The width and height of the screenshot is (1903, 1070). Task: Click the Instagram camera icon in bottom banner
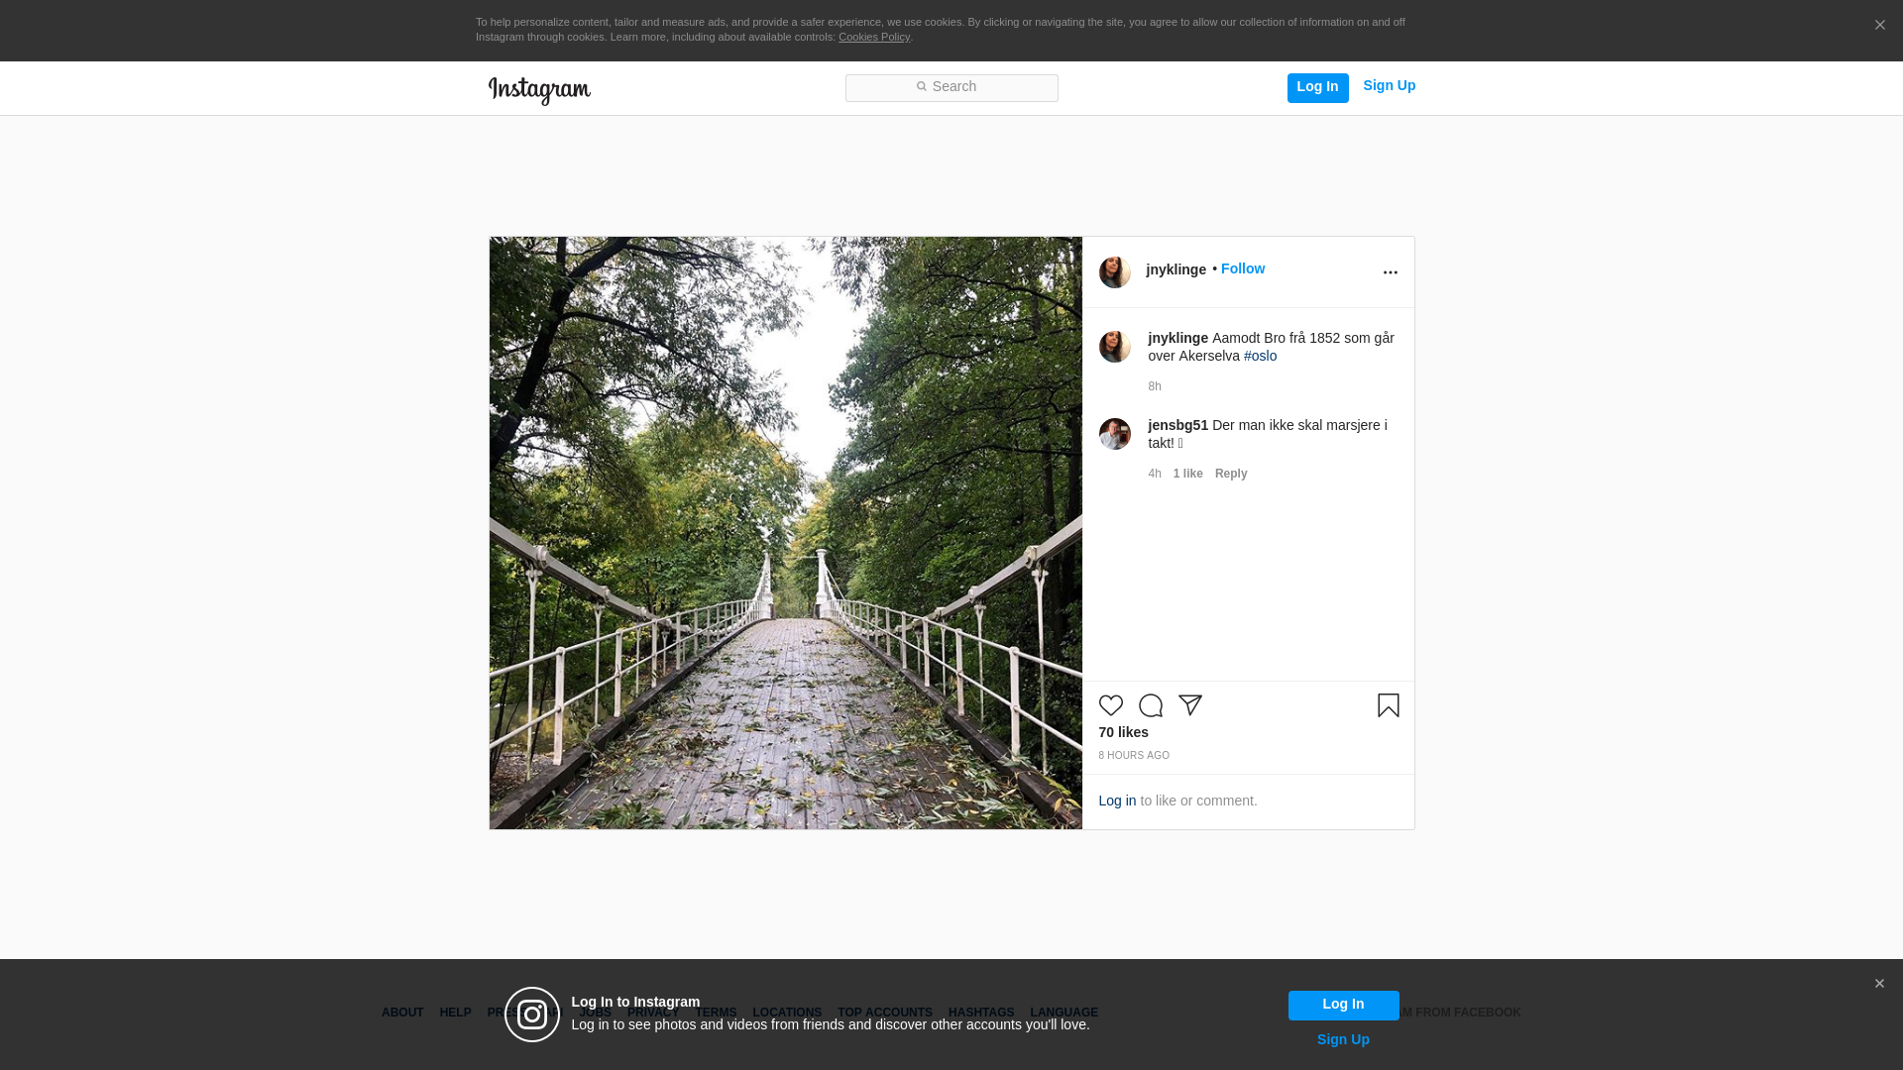click(532, 1015)
